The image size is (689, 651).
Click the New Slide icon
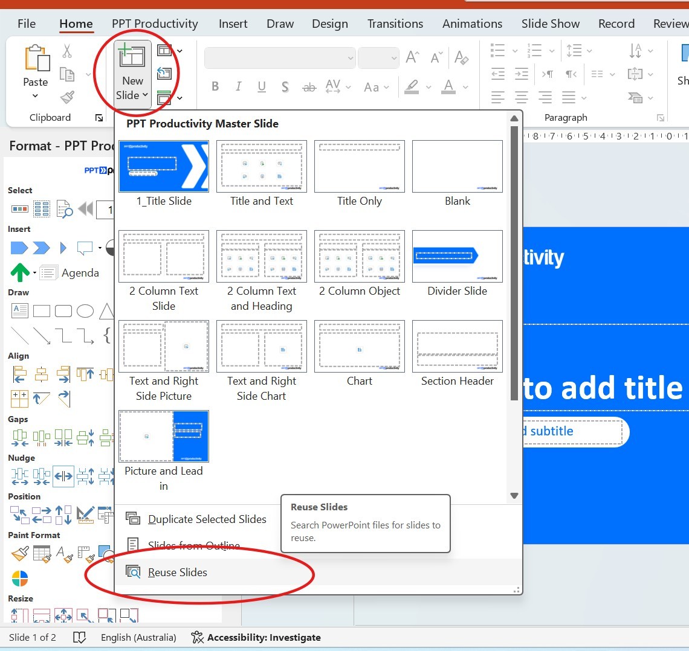tap(131, 55)
